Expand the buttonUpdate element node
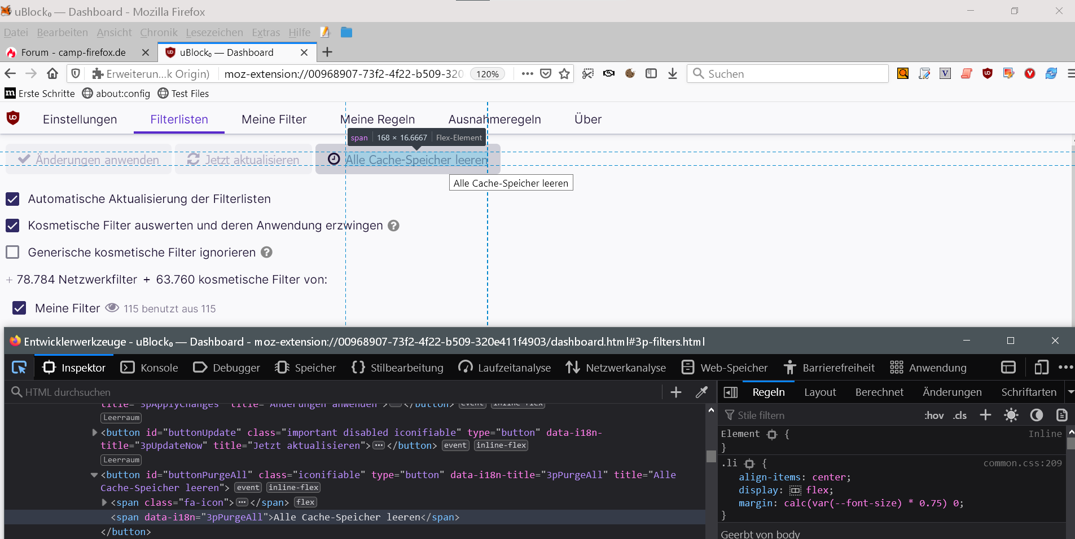This screenshot has height=539, width=1075. click(x=94, y=432)
